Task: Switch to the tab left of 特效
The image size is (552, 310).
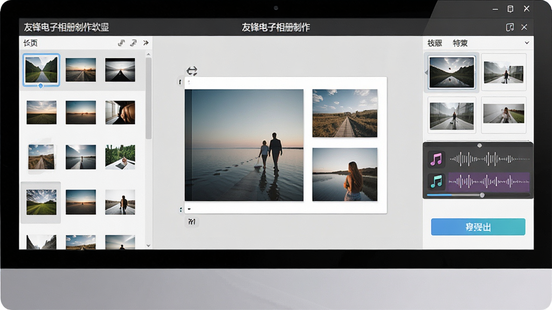Action: (435, 43)
